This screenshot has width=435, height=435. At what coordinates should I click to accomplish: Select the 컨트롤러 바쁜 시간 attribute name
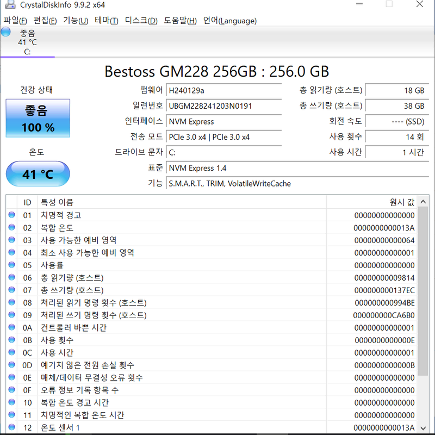73,328
